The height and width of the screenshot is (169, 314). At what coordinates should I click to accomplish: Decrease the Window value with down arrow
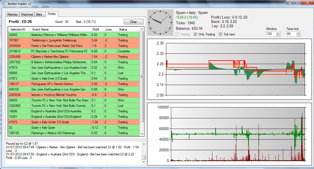pyautogui.click(x=278, y=35)
